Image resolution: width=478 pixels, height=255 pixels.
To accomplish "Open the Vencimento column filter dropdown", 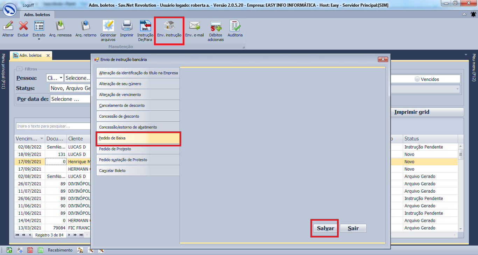I will 42,139.
